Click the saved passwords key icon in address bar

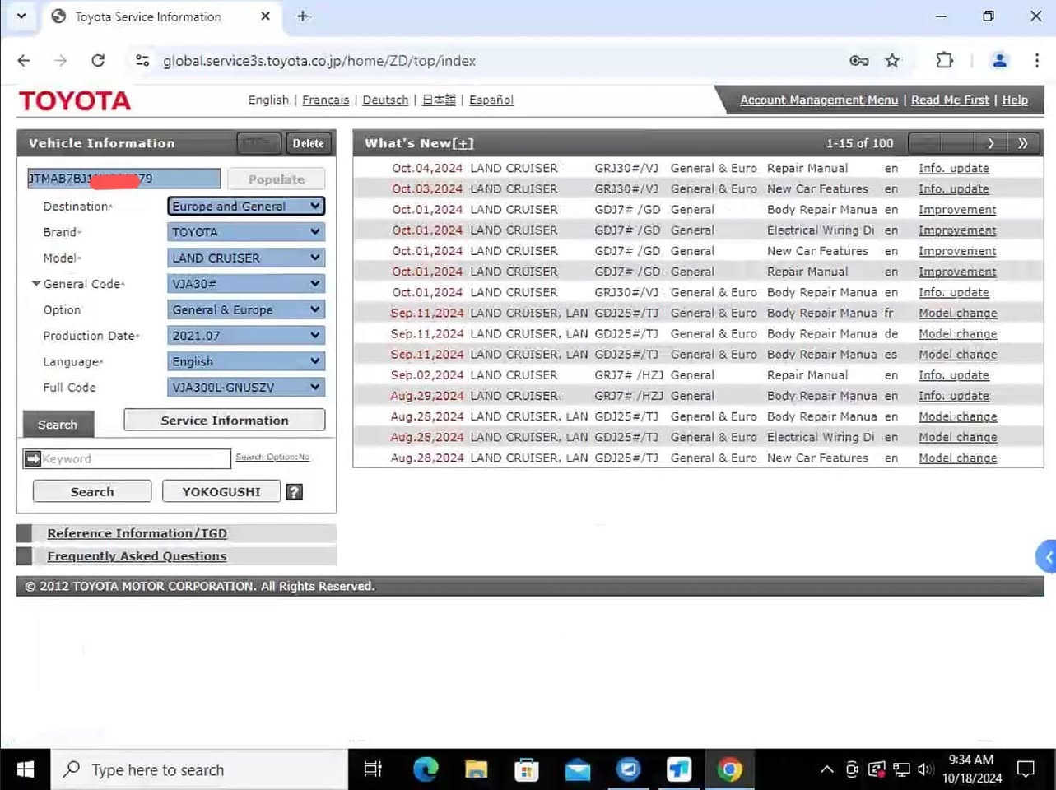click(x=858, y=61)
